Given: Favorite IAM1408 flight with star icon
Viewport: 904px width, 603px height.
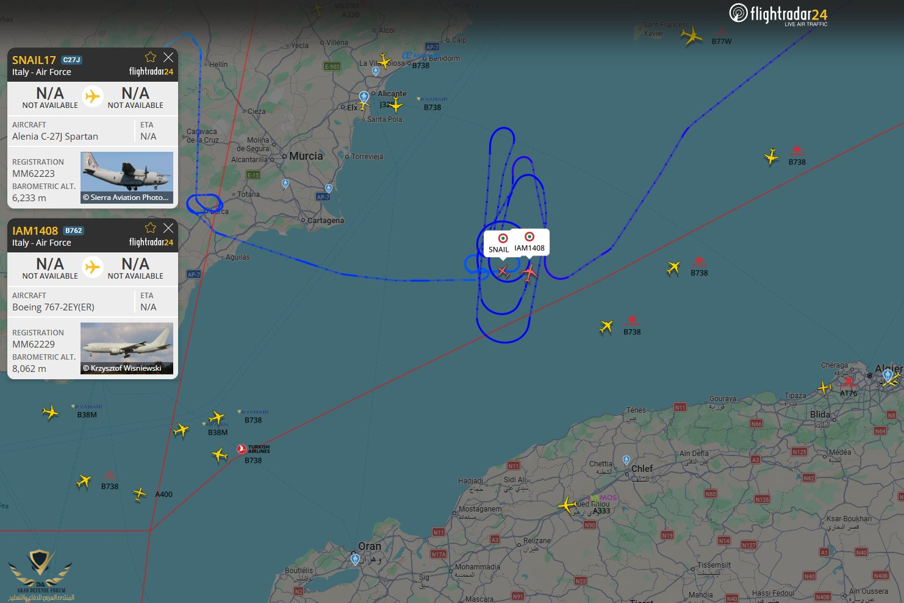Looking at the screenshot, I should point(151,227).
